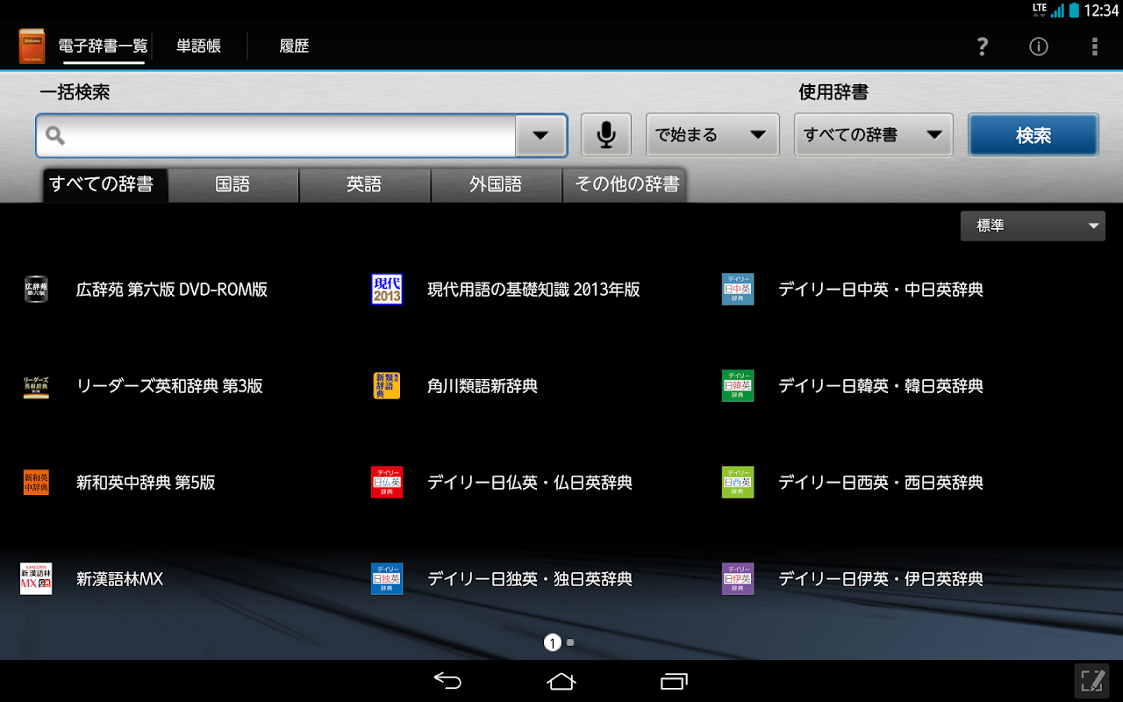Open 広辞苑 第六版 DVD-ROM版 title
This screenshot has height=702, width=1123.
tap(172, 290)
